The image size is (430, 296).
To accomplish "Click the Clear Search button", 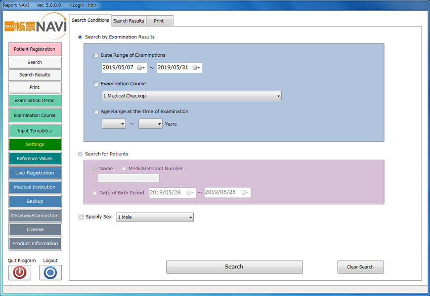I will click(x=360, y=267).
